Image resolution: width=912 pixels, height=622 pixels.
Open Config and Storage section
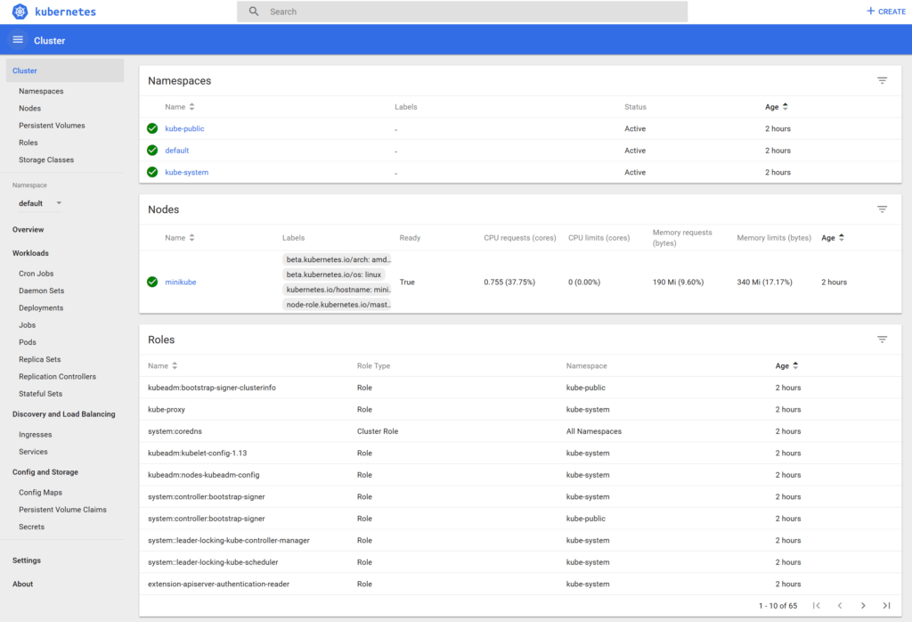tap(45, 472)
